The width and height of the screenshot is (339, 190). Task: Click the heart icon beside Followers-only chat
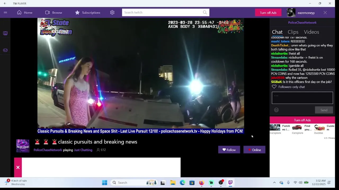[274, 87]
